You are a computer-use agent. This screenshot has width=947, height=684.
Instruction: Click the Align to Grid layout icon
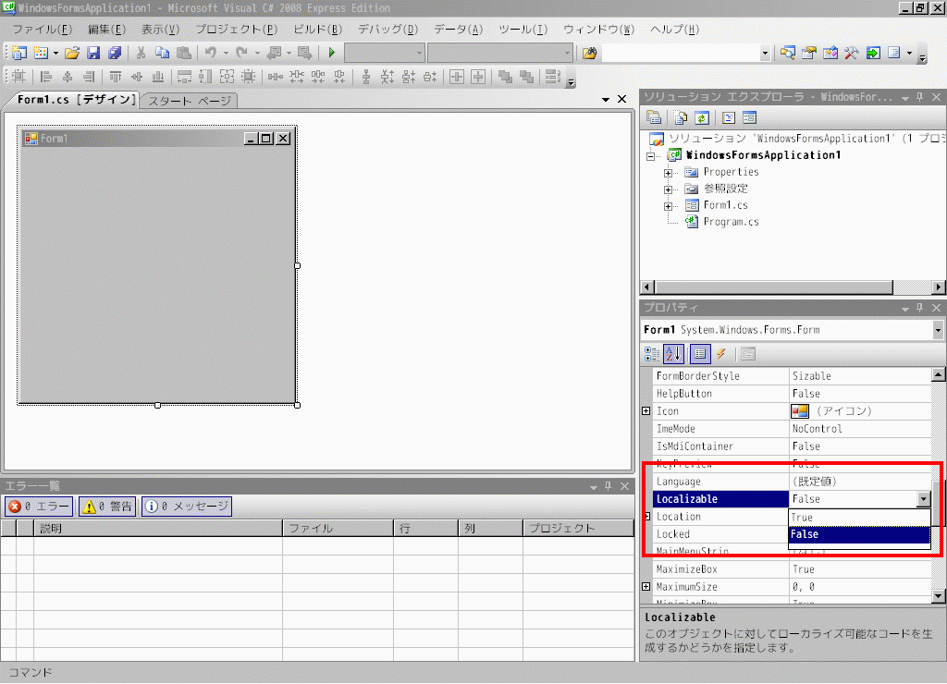(x=18, y=77)
